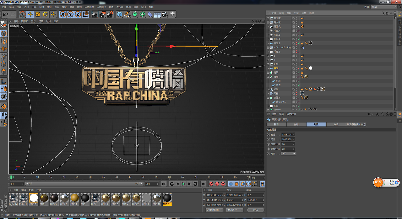Click the Render View clapperboard icon
This screenshot has height=219, width=402.
[x=95, y=14]
